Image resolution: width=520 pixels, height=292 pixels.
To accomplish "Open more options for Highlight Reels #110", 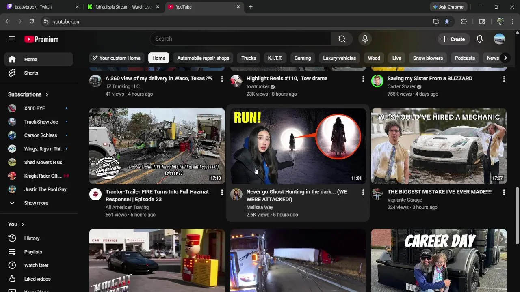I will 363,79.
